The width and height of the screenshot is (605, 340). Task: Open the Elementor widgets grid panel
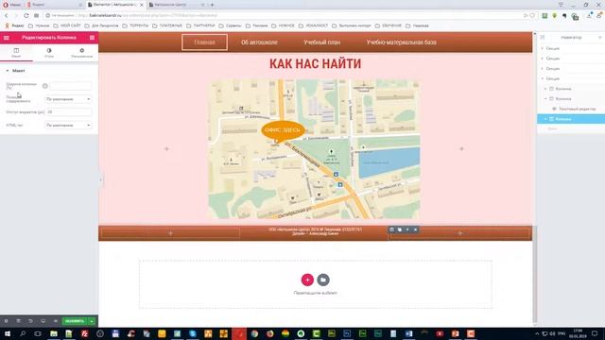(x=92, y=38)
